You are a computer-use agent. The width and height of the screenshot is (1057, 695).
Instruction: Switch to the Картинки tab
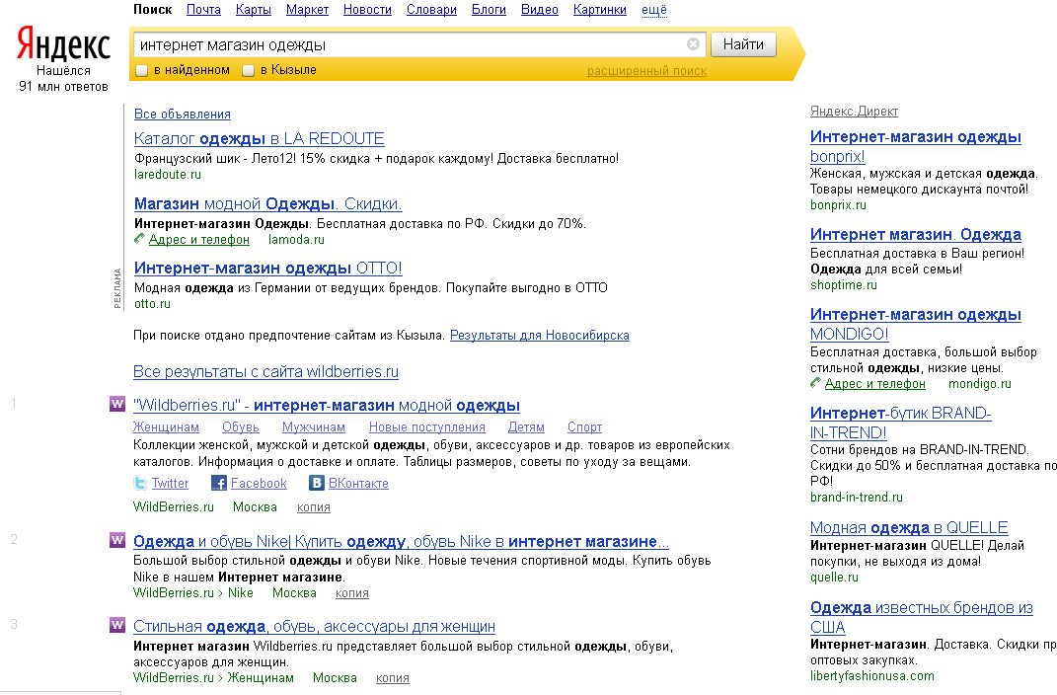(x=599, y=10)
